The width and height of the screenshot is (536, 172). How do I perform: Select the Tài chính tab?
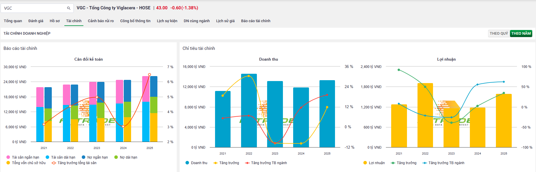(x=74, y=21)
